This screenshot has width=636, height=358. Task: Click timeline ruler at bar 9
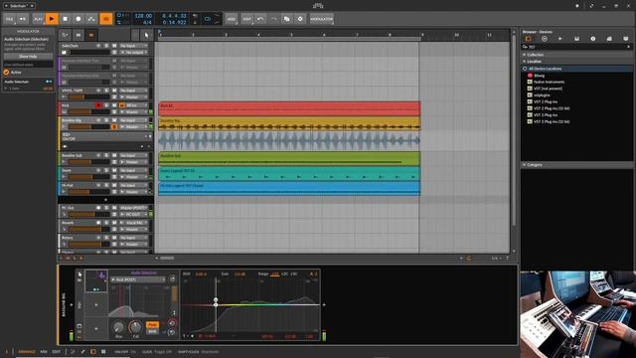422,35
